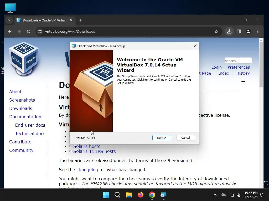Click the VirtualBox logo on webpage
Screen dimensions: 269x201
tap(24, 59)
